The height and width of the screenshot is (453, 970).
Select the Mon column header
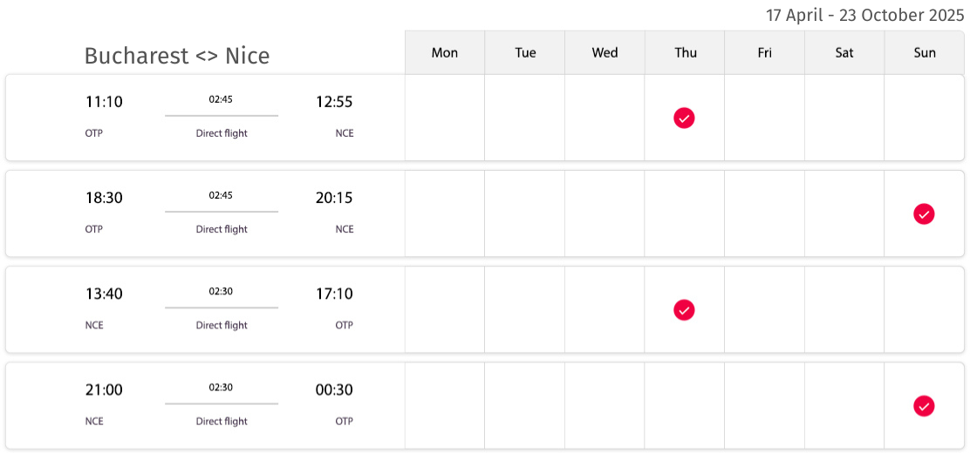pyautogui.click(x=445, y=52)
